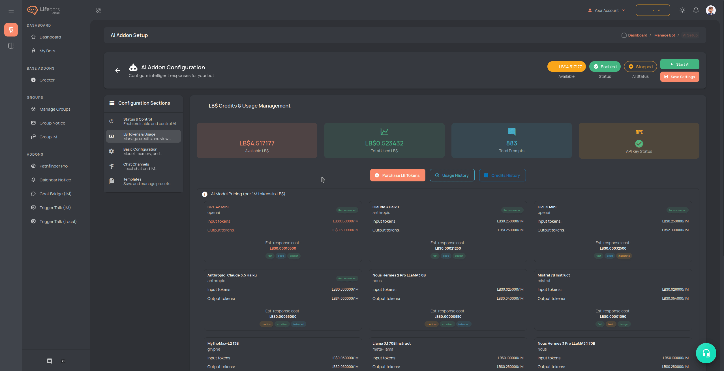The height and width of the screenshot is (371, 724).
Task: Click the back arrow beside AI Addon Configuration
Action: click(117, 70)
